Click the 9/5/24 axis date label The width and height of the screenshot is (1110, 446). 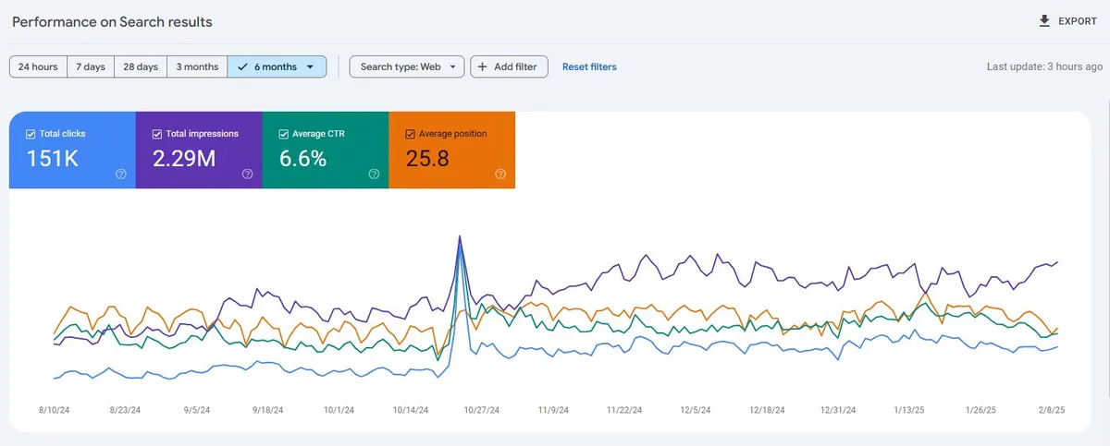(x=197, y=410)
